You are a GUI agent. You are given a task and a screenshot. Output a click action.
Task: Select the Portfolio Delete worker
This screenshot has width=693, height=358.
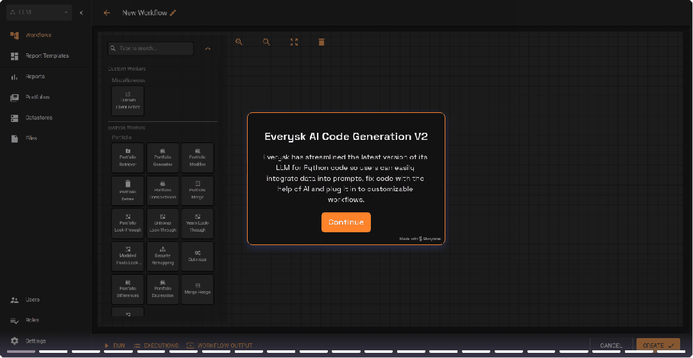(x=128, y=191)
